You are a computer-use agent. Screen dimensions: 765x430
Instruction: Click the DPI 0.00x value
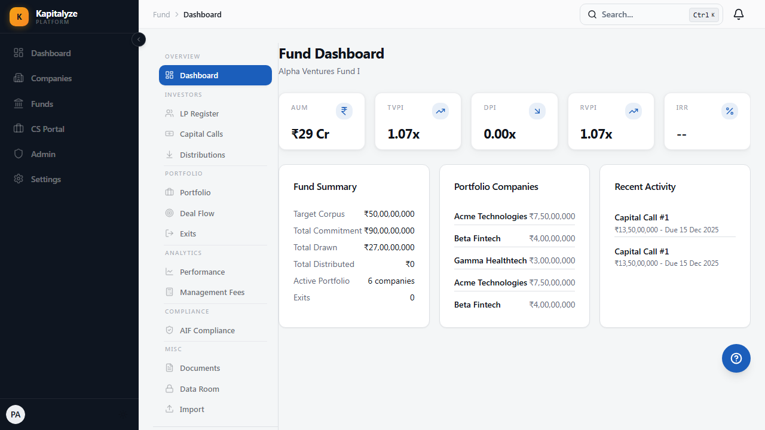[500, 134]
